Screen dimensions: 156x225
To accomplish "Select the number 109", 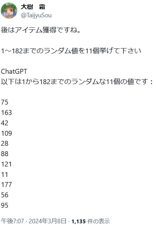I will 7,133.
